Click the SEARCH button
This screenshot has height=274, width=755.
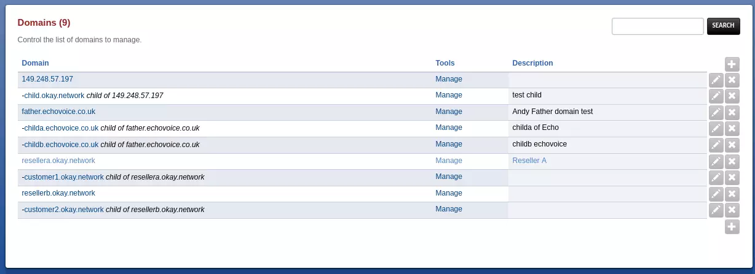coord(723,26)
